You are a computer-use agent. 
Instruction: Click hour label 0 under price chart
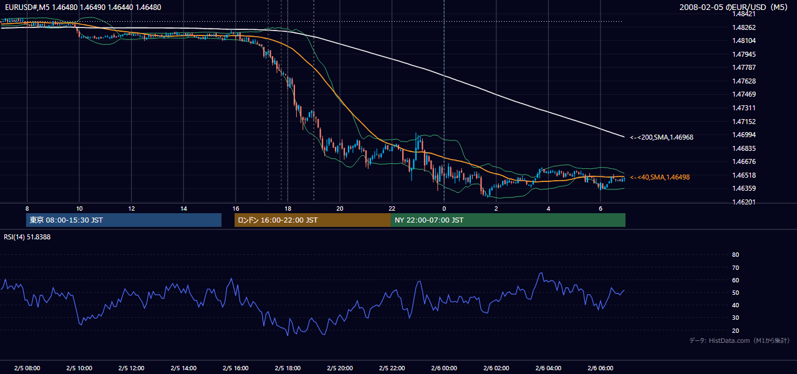444,208
